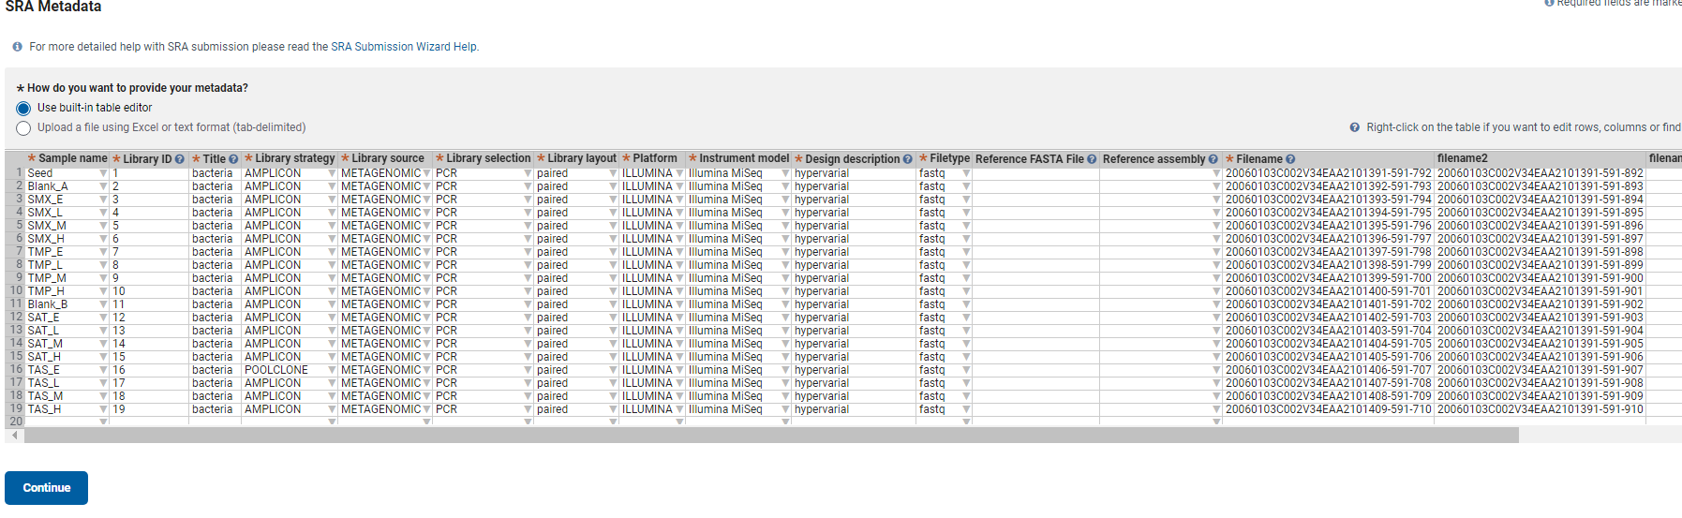
Task: Click the Continue button
Action: (46, 488)
